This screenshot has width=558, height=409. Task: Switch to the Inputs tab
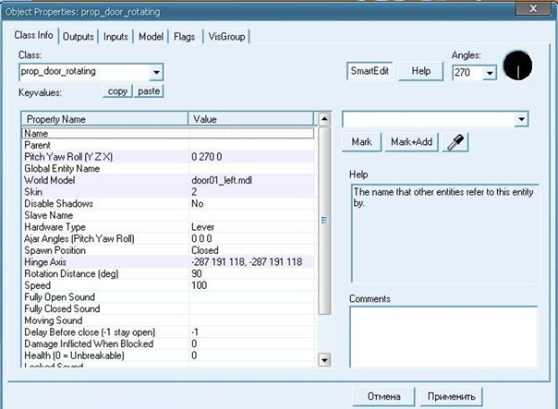pyautogui.click(x=115, y=37)
